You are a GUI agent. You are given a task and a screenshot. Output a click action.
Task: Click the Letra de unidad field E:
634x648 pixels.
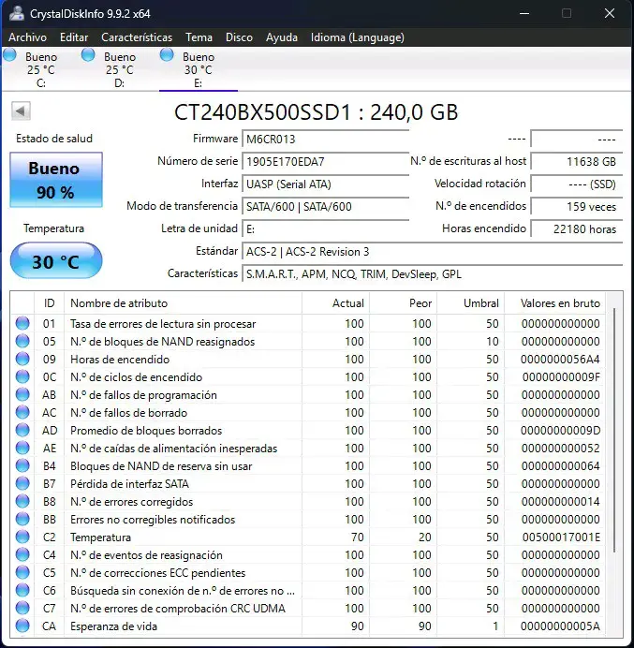point(325,228)
